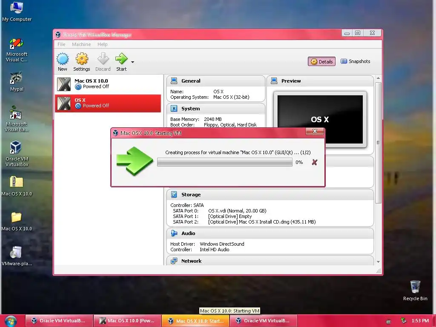Click the Preview section monitor icon
436x327 pixels.
274,80
